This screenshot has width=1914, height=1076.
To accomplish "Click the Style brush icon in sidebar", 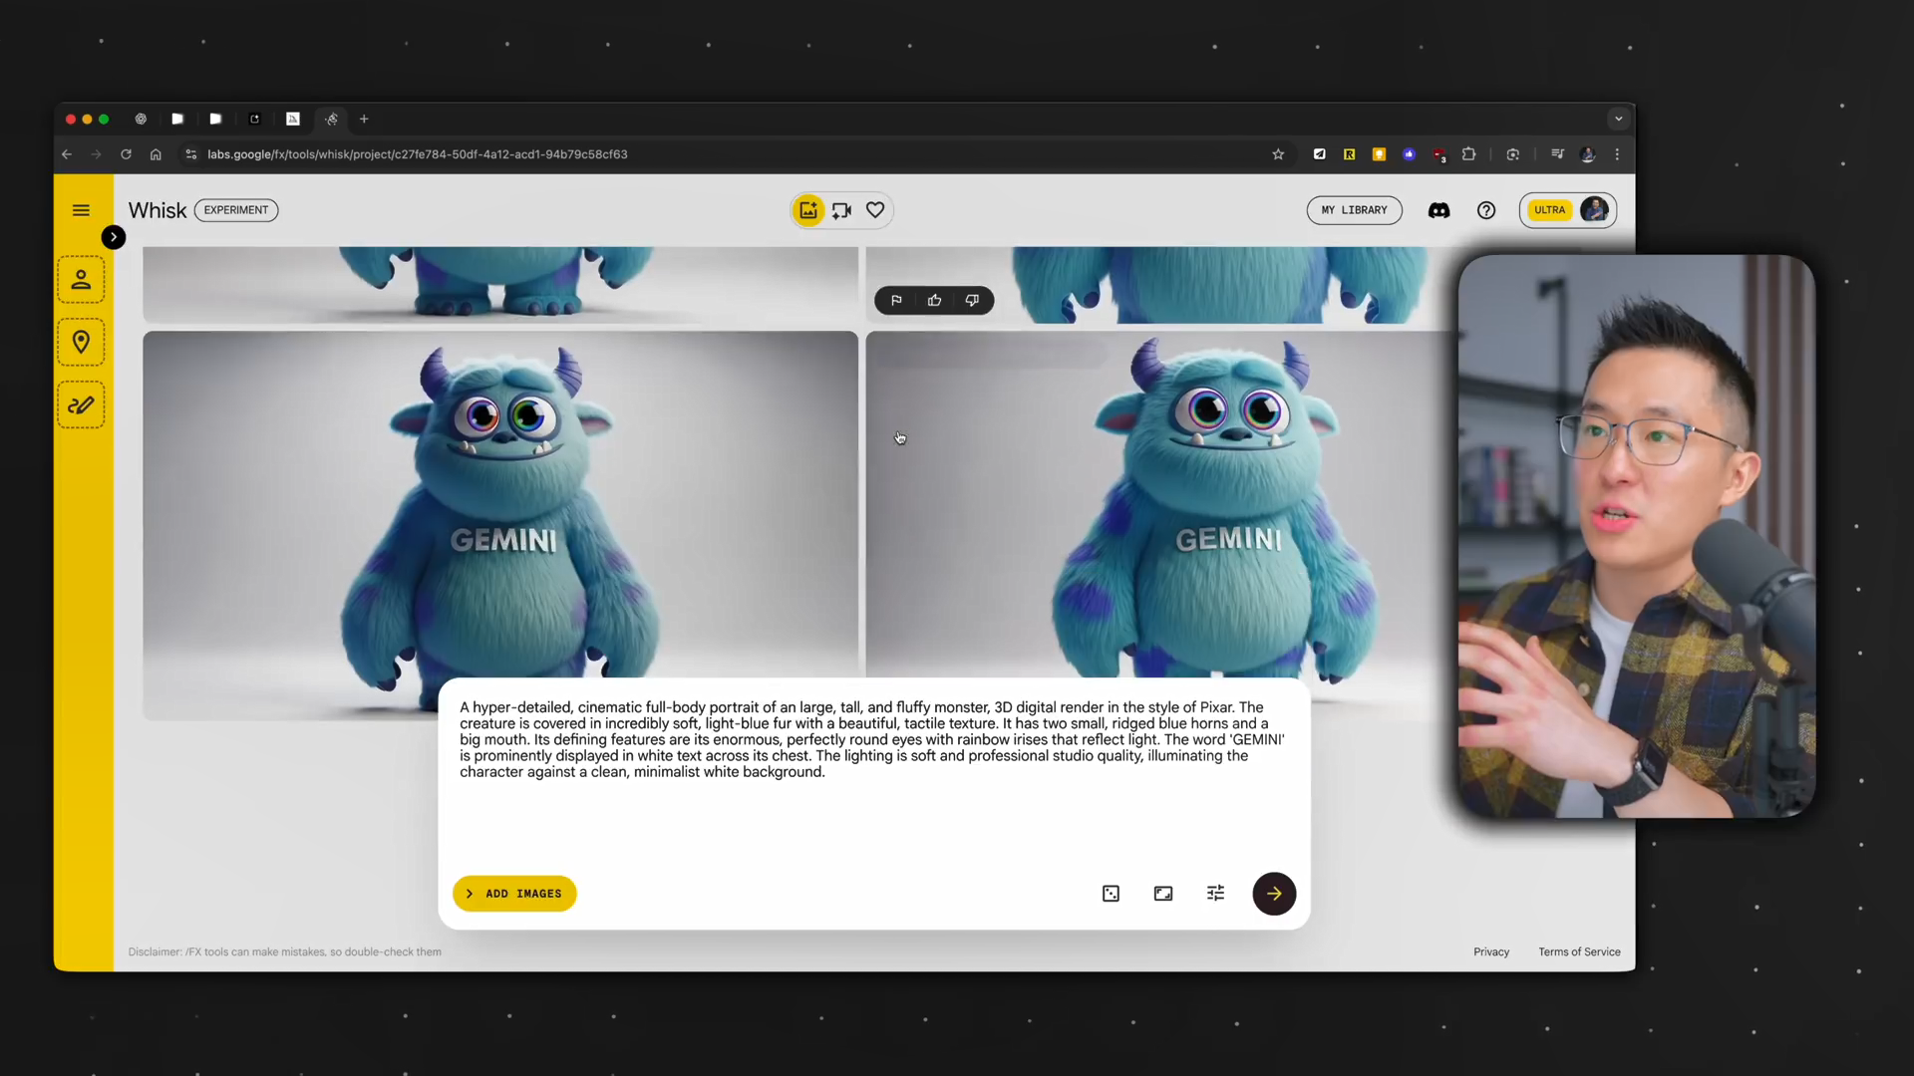I will point(81,405).
